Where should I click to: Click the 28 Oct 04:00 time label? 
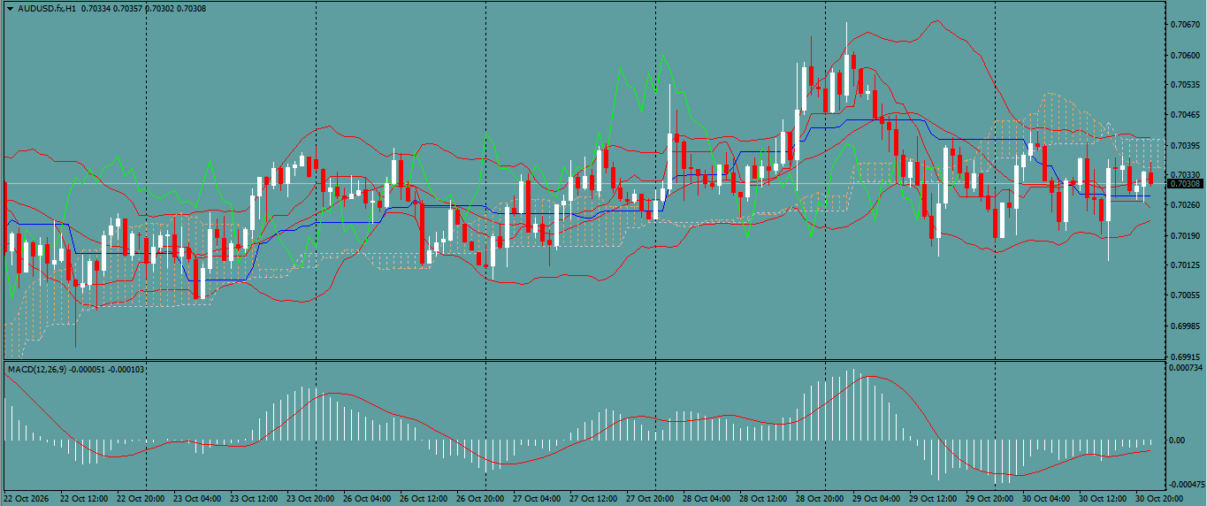point(707,499)
